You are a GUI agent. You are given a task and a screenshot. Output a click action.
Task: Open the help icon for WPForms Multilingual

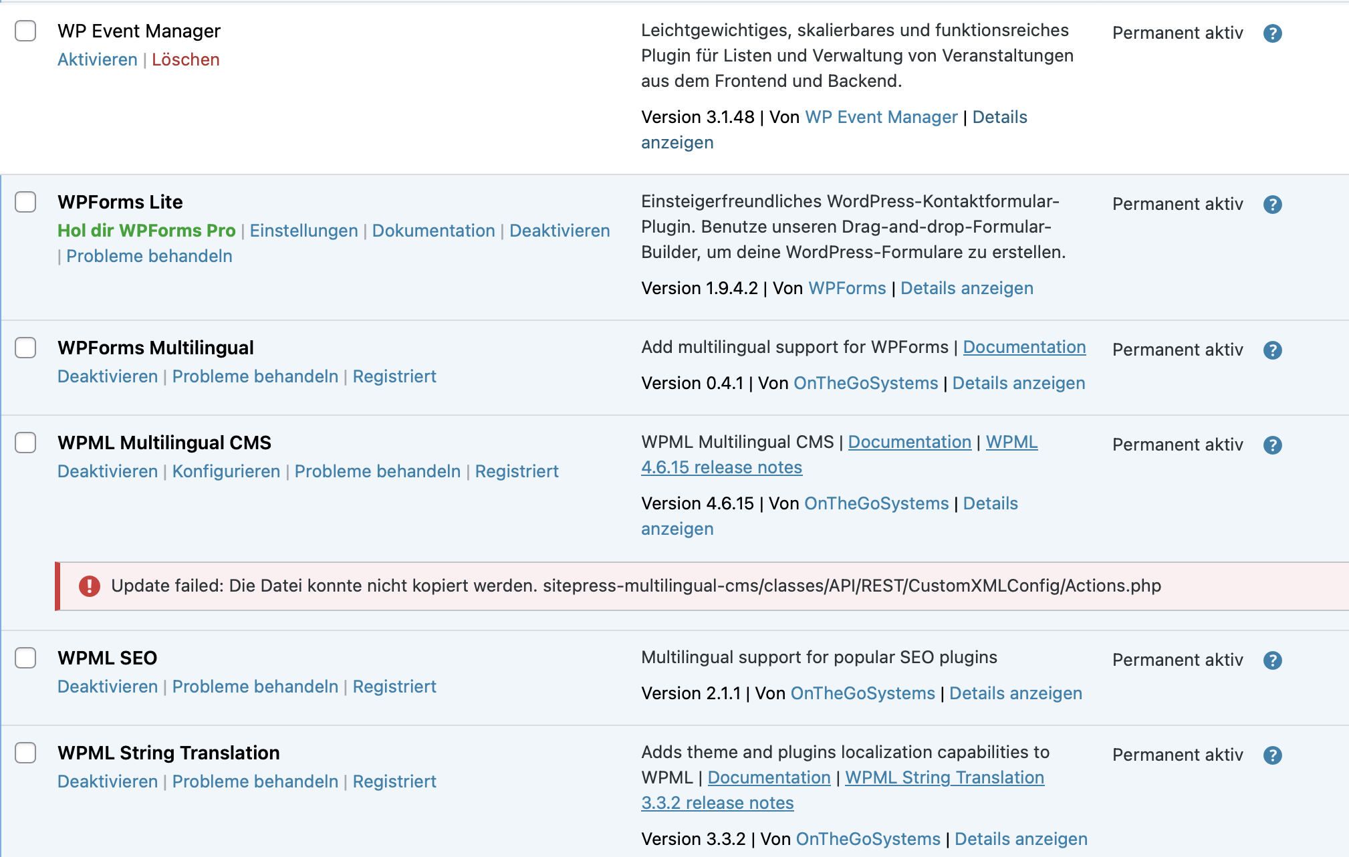[1272, 350]
